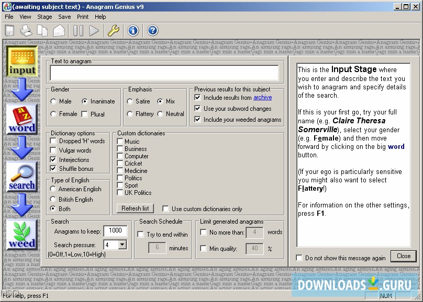Enable No more than words limit
Image resolution: width=423 pixels, height=302 pixels.
click(204, 233)
